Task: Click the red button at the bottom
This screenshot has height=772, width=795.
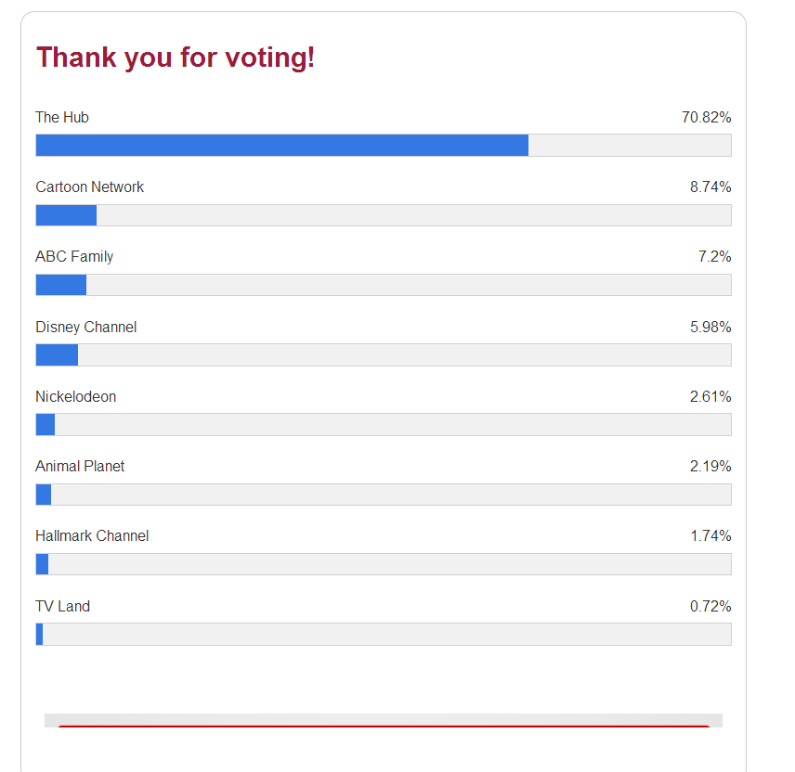Action: point(384,726)
